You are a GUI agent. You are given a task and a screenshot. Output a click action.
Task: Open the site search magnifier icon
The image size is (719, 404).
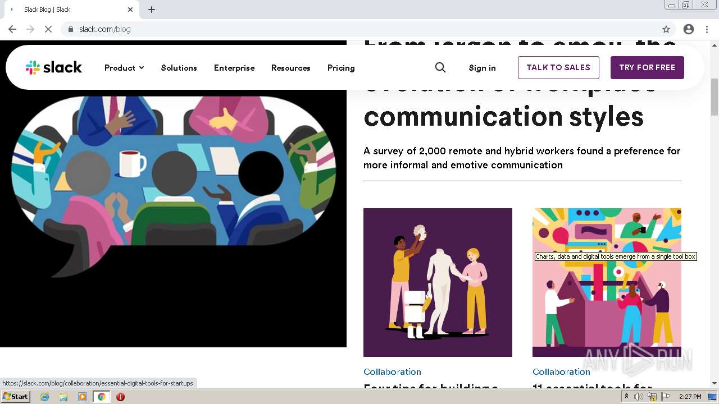click(x=440, y=67)
